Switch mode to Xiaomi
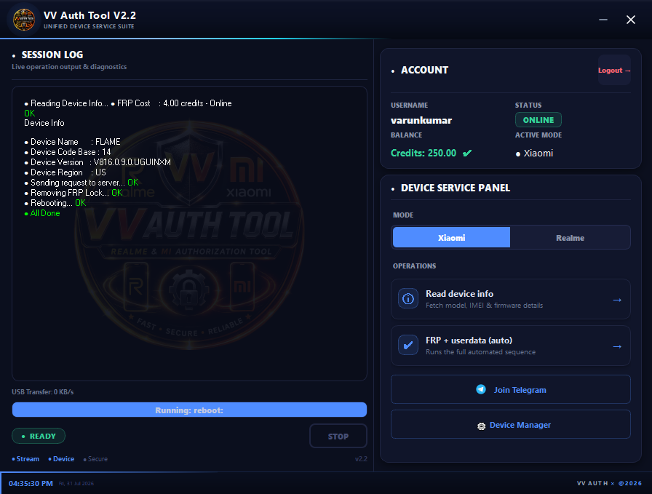 pyautogui.click(x=451, y=237)
